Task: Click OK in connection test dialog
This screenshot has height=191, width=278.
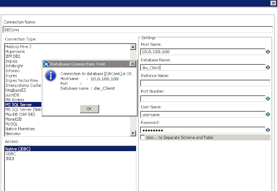Action: 89,109
